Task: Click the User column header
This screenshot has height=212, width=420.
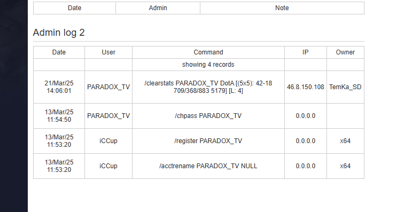Action: point(108,52)
